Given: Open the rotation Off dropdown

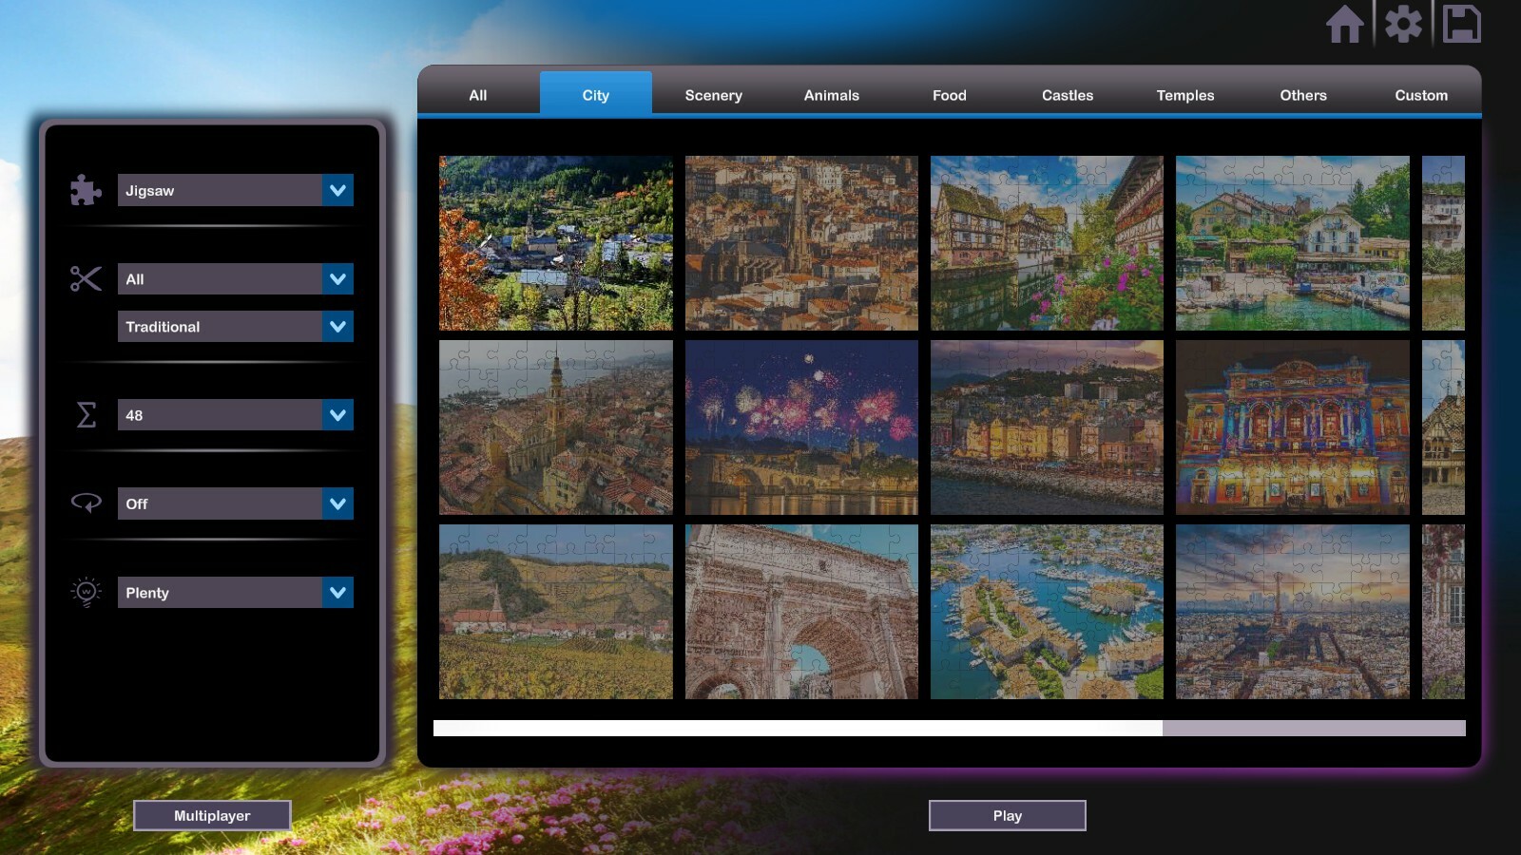Looking at the screenshot, I should coord(235,503).
